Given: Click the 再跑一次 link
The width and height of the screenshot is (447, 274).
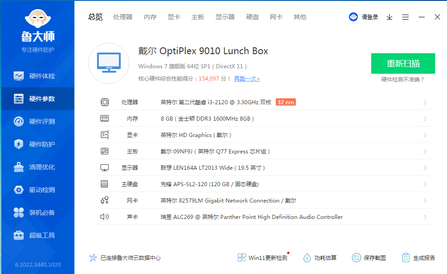Looking at the screenshot, I should (x=247, y=79).
